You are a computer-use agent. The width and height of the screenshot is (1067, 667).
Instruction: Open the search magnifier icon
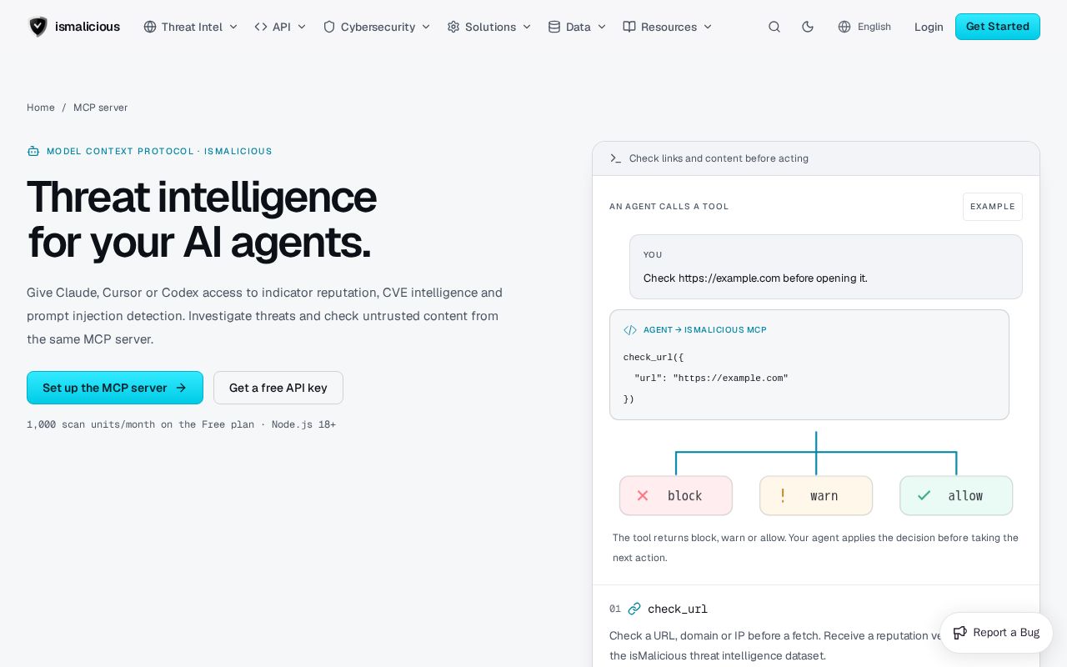774,27
